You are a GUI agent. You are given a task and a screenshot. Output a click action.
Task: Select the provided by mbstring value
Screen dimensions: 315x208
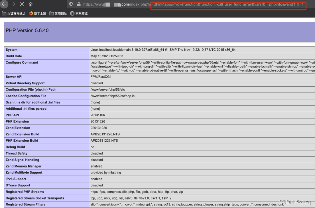pyautogui.click(x=106, y=172)
